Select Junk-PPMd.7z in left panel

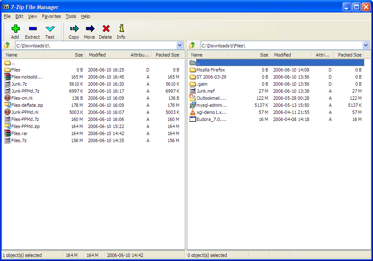pyautogui.click(x=25, y=91)
